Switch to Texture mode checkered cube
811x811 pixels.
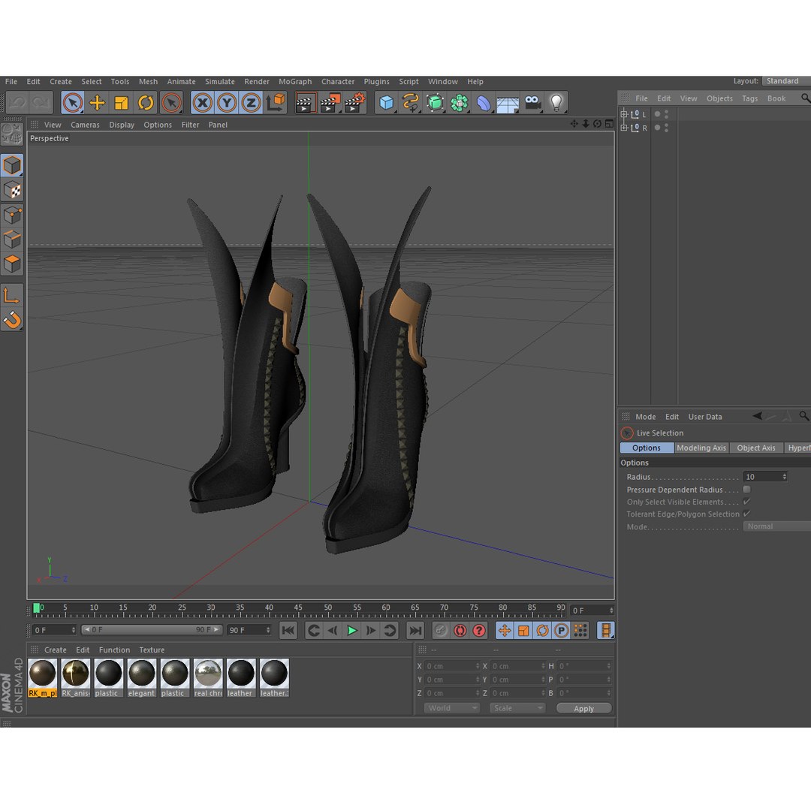point(12,190)
